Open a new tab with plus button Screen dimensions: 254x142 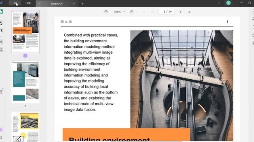pos(82,4)
